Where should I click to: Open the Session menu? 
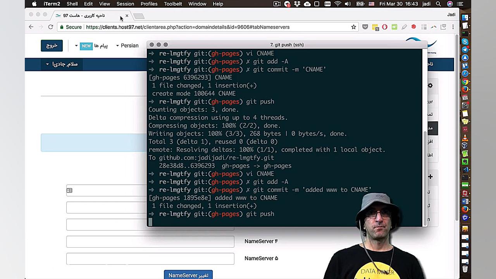125,4
